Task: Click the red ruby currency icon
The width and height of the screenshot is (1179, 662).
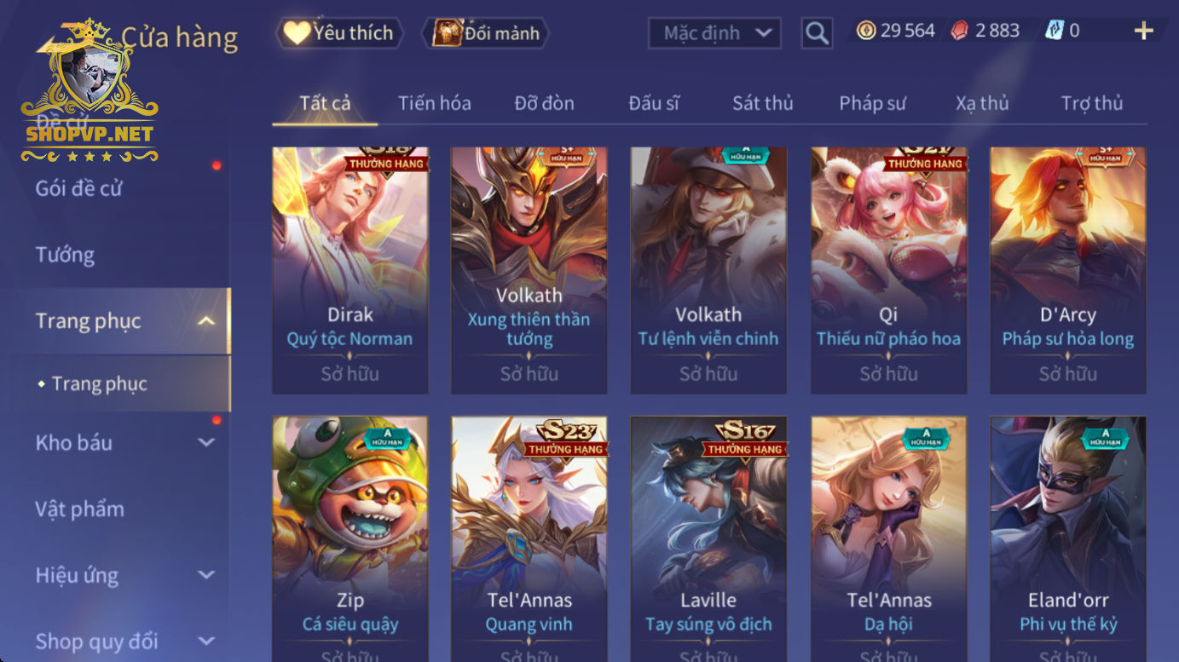Action: tap(961, 31)
